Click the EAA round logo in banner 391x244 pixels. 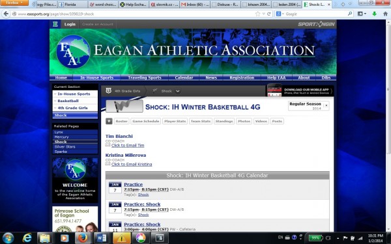[x=73, y=51]
